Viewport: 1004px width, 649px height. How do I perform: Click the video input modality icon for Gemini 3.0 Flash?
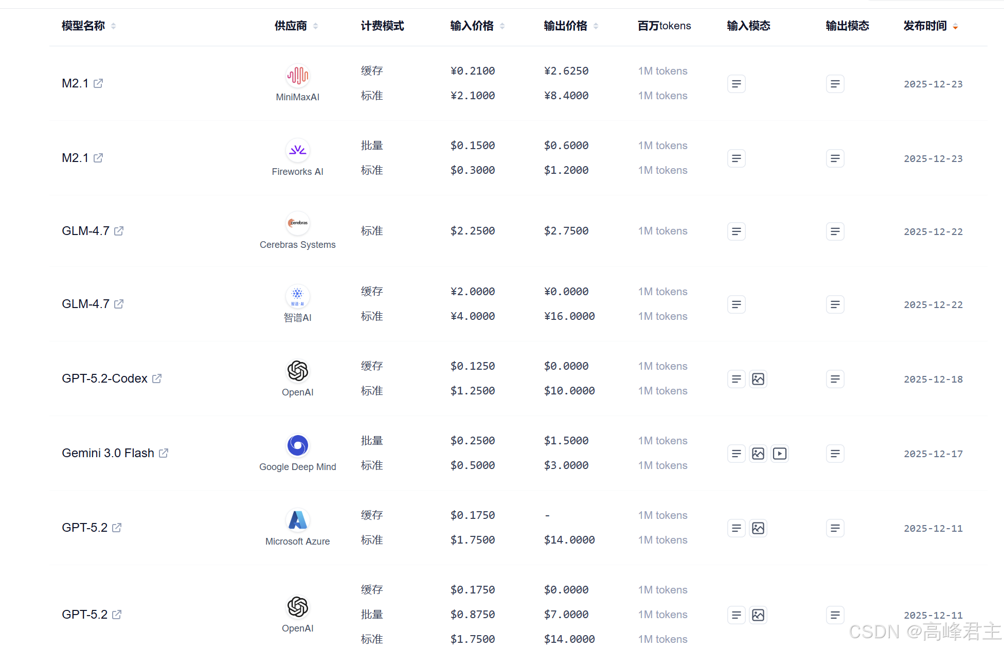tap(780, 454)
